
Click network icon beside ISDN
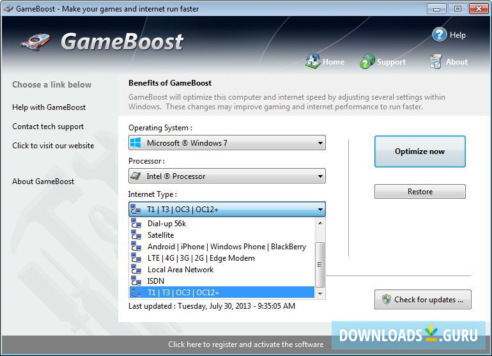pyautogui.click(x=136, y=281)
